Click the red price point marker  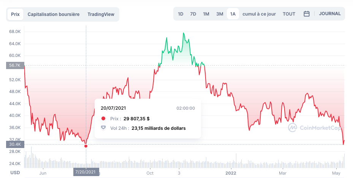click(86, 146)
